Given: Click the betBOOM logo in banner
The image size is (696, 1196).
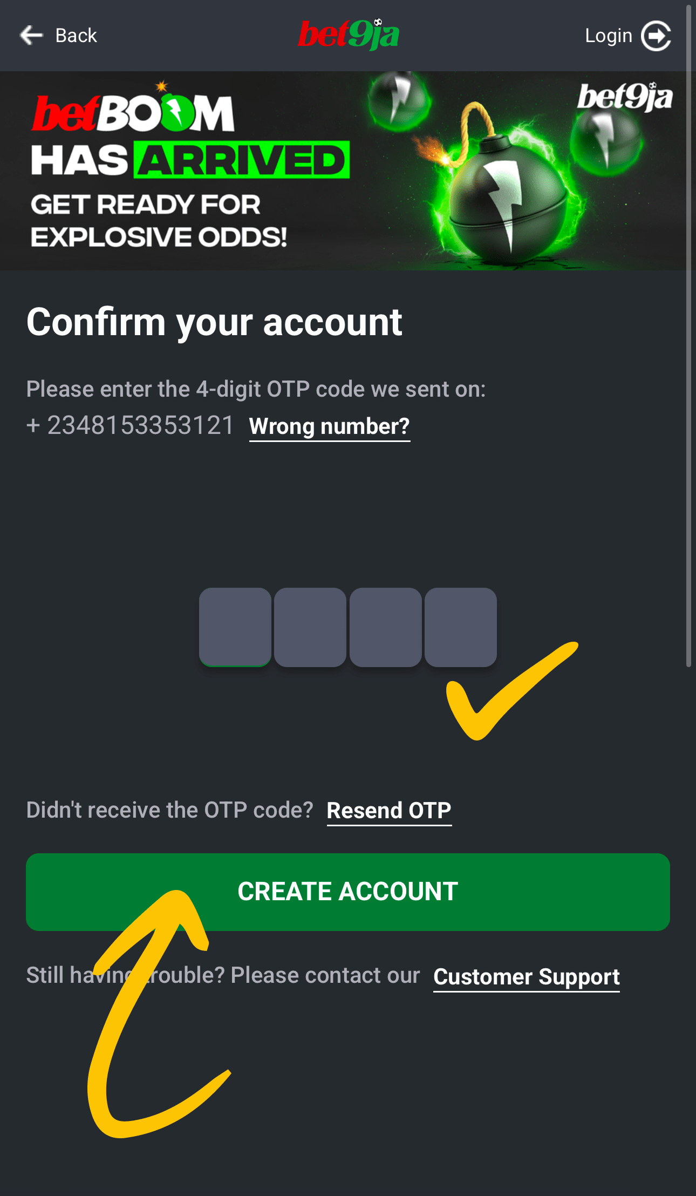Looking at the screenshot, I should pos(133,112).
